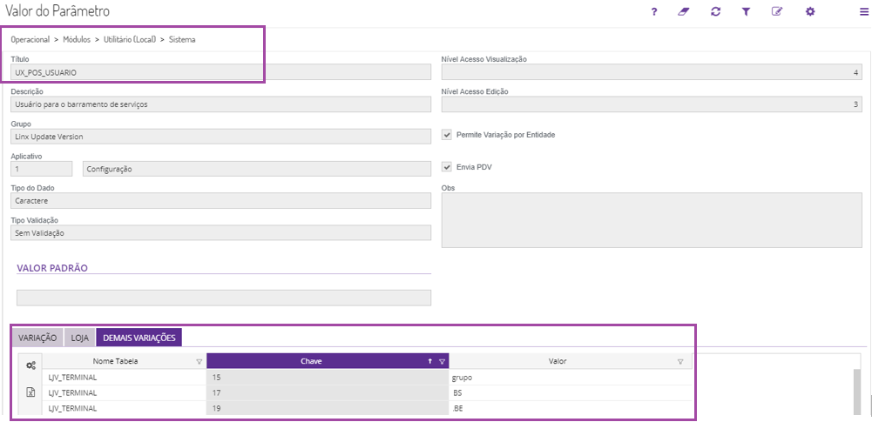Click the edit pencil icon

coord(777,12)
